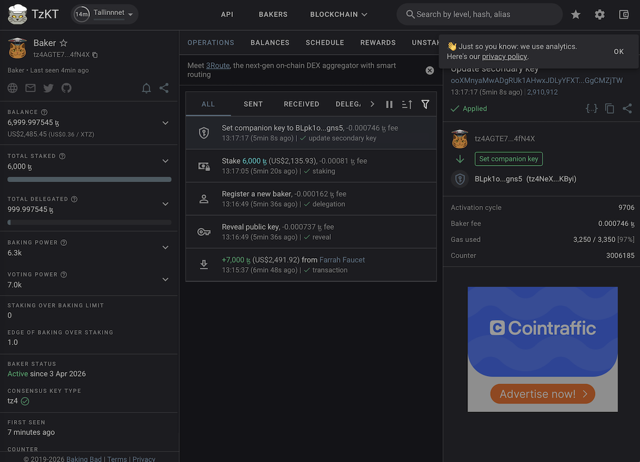Toggle operations sort order
Viewport: 640px width, 462px height.
(x=407, y=104)
